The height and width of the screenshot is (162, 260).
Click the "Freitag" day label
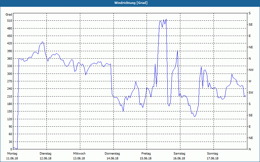[x=146, y=154]
